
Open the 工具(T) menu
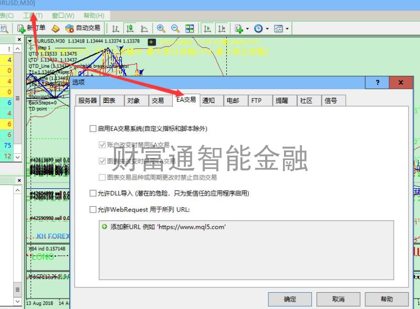33,16
